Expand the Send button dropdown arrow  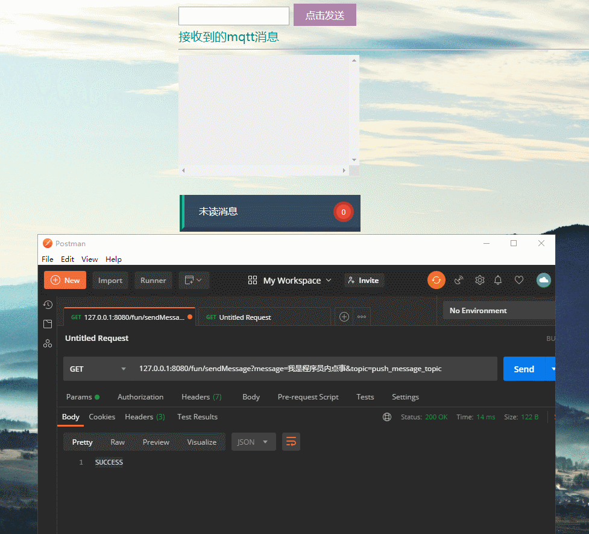click(552, 369)
